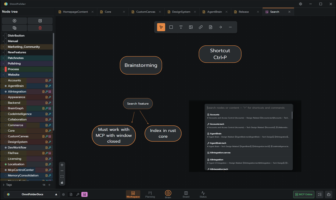This screenshot has width=336, height=200.
Task: Click the search nodes input field
Action: pyautogui.click(x=249, y=108)
